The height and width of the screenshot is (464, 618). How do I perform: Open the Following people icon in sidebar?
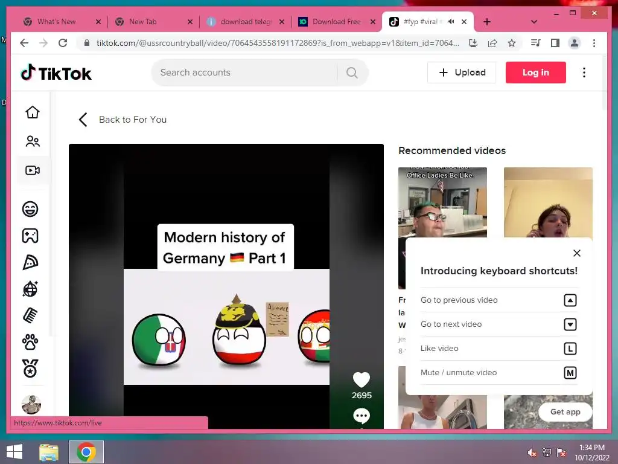coord(33,141)
